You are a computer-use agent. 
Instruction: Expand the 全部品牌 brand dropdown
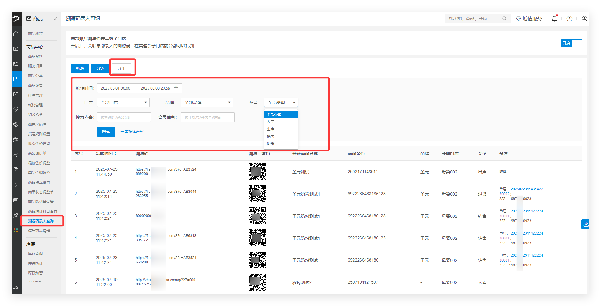pos(207,103)
